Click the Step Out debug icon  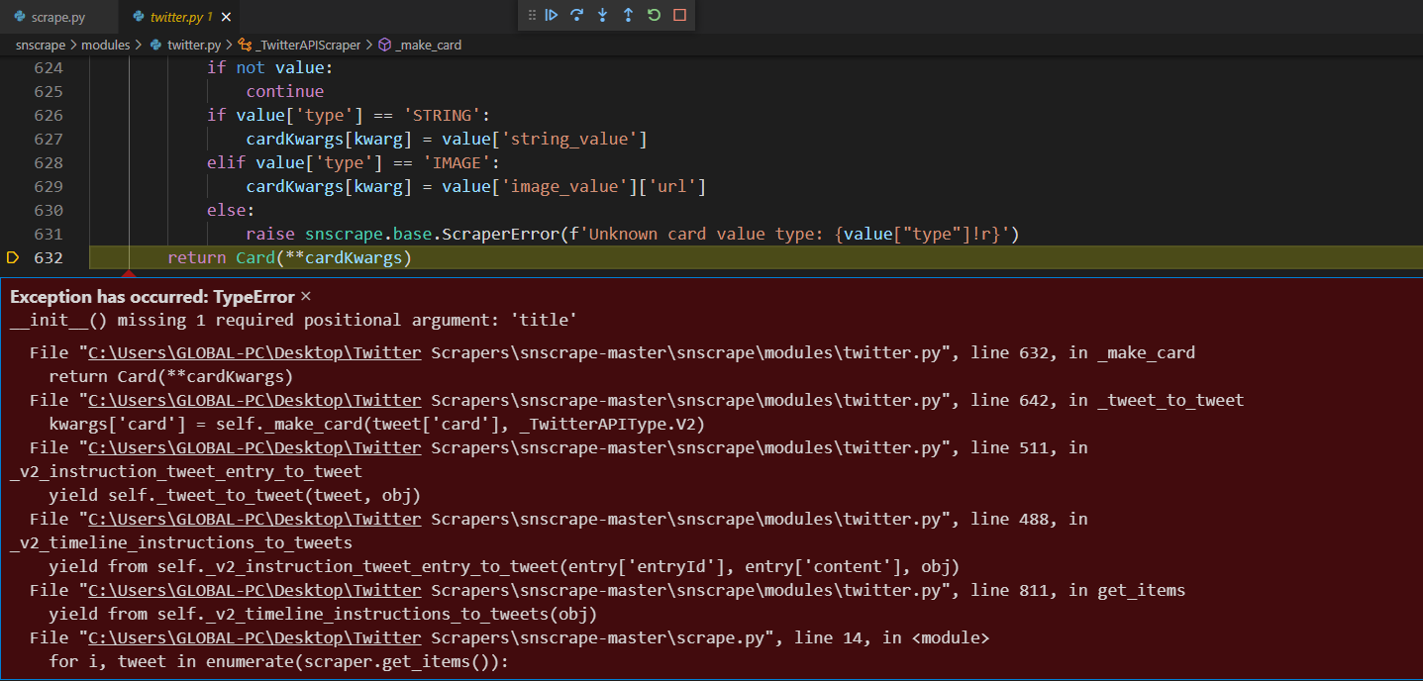pyautogui.click(x=628, y=15)
